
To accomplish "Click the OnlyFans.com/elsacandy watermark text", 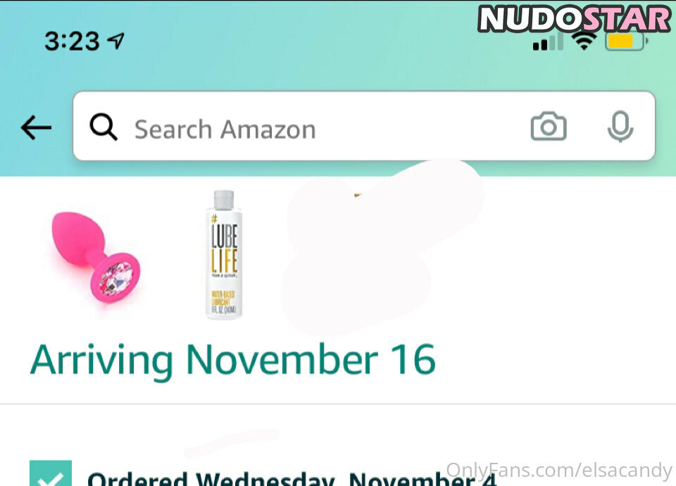I will click(558, 470).
